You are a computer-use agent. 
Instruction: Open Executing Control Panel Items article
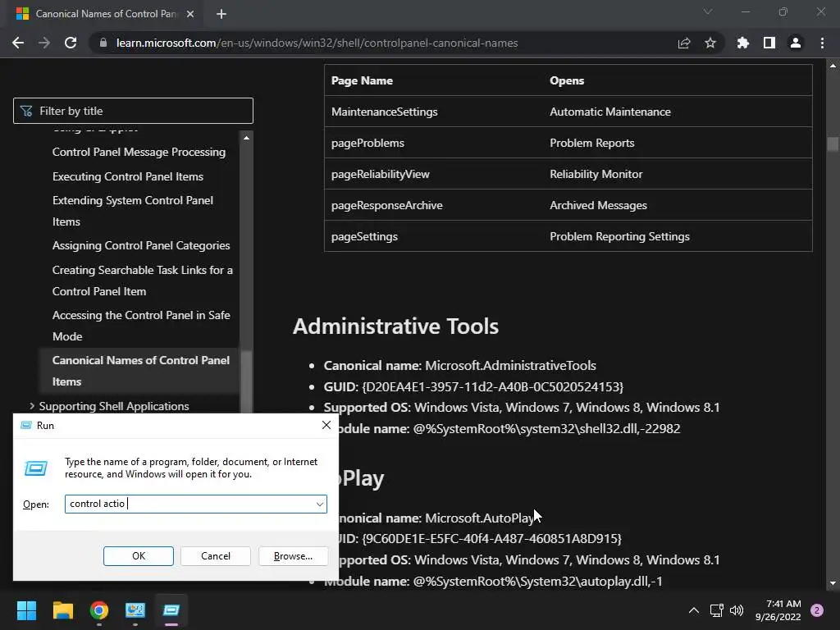127,177
